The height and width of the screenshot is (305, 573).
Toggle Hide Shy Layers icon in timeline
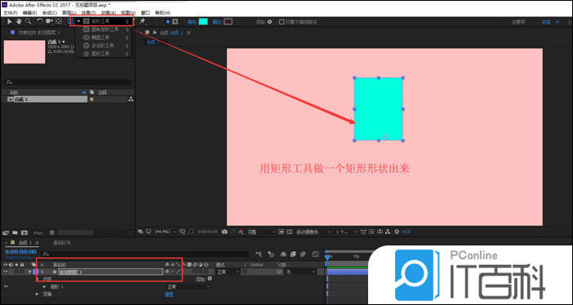(283, 254)
